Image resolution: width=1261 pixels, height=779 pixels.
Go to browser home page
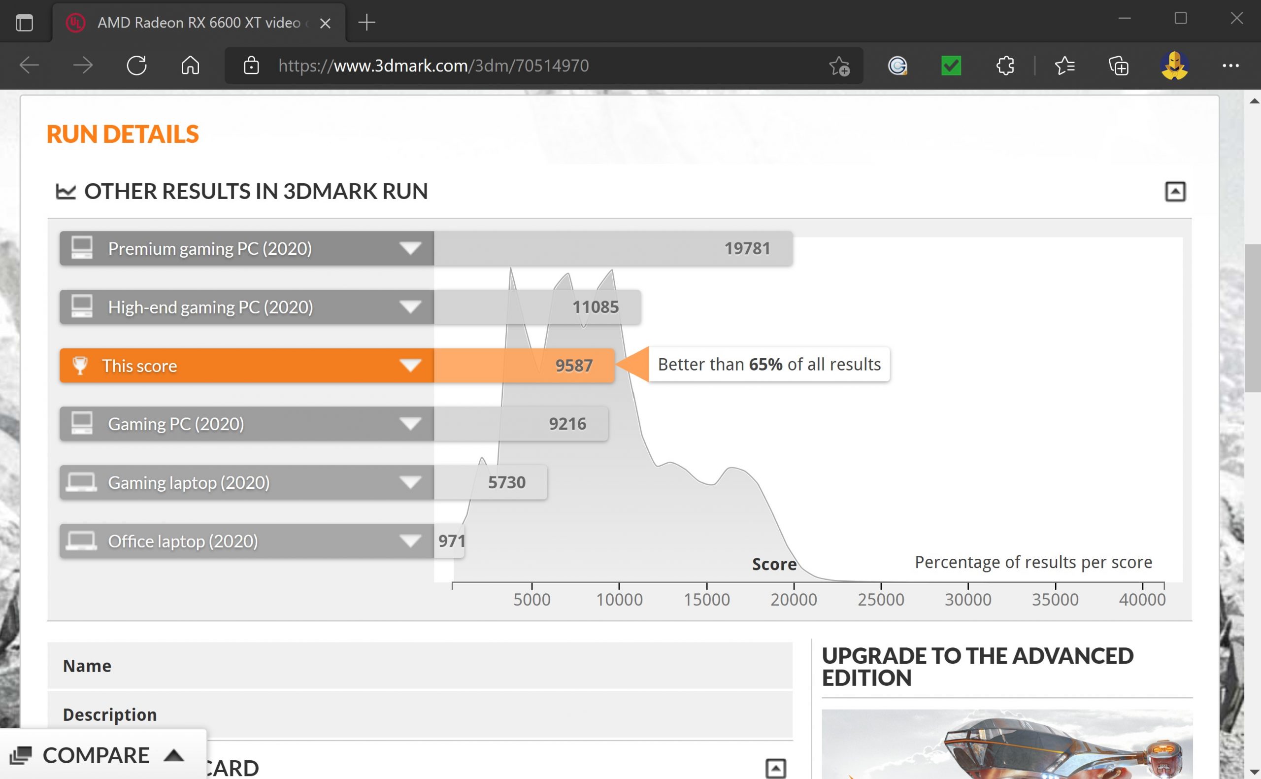pos(190,66)
